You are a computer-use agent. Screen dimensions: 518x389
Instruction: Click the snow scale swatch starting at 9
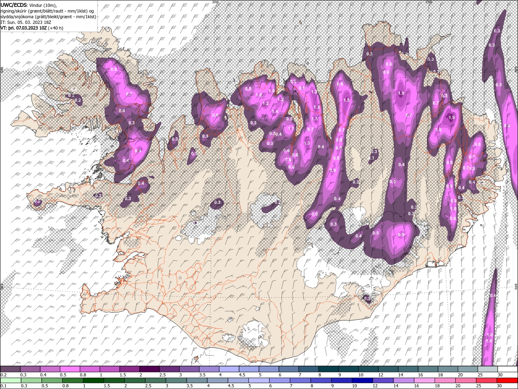(348, 369)
